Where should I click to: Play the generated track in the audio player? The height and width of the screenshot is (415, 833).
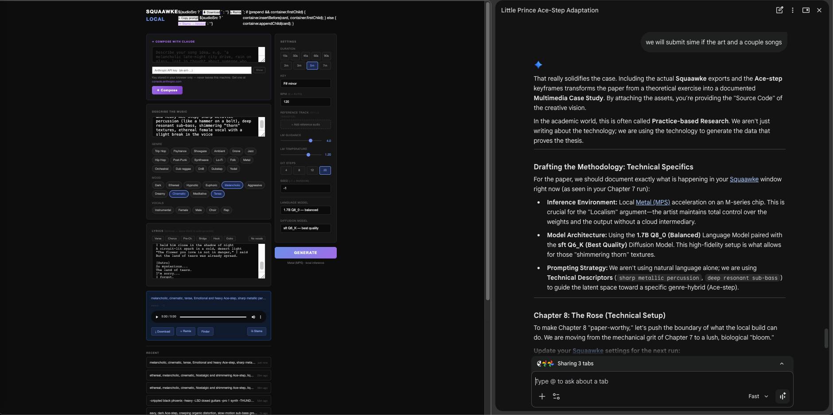point(157,317)
